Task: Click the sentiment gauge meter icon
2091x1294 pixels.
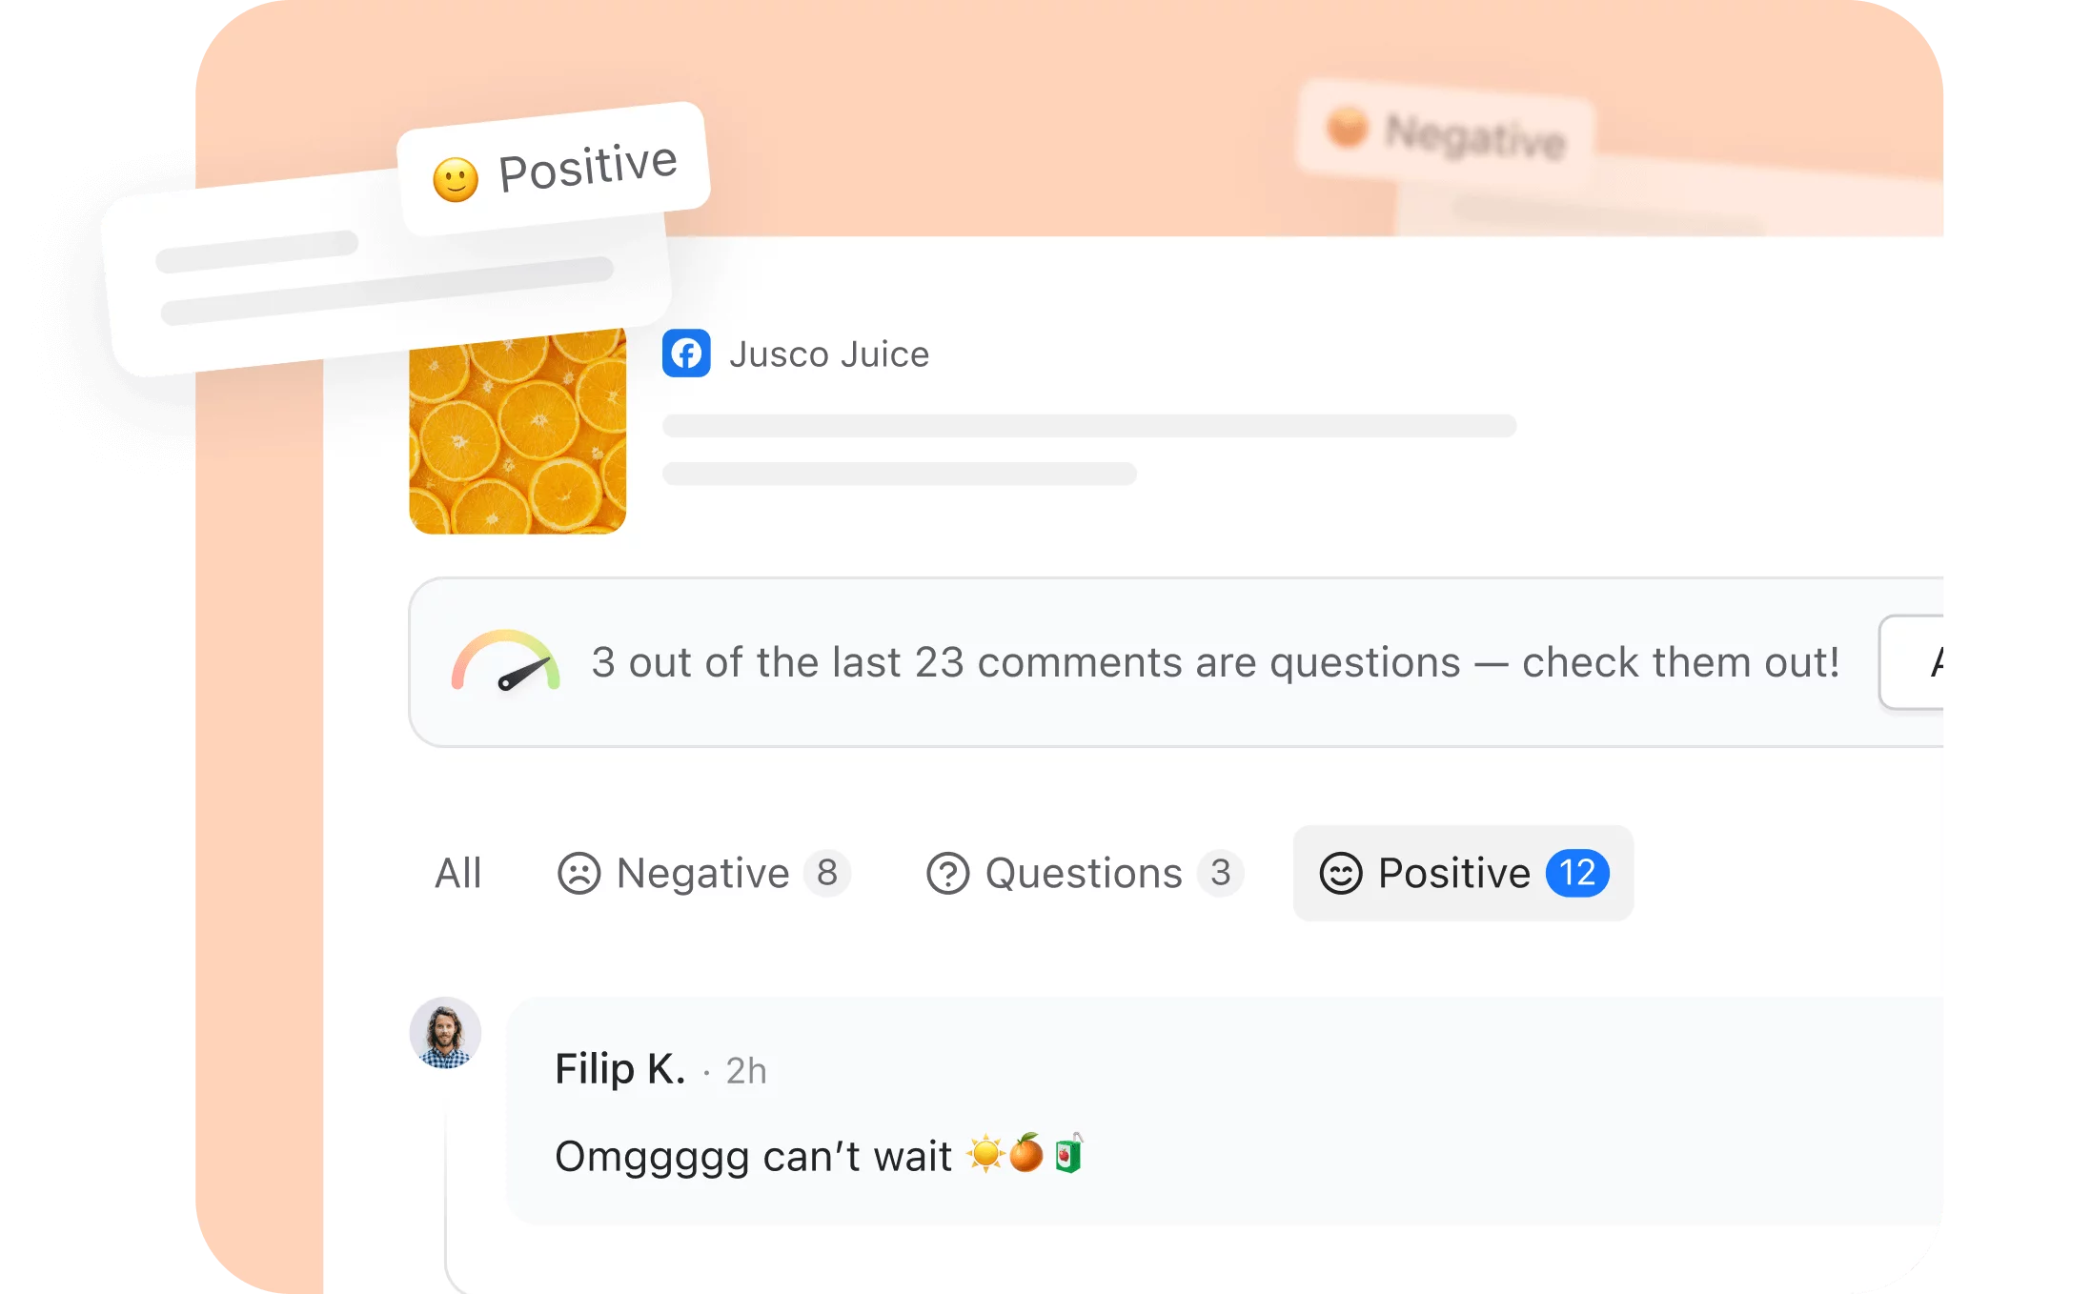Action: click(x=506, y=660)
